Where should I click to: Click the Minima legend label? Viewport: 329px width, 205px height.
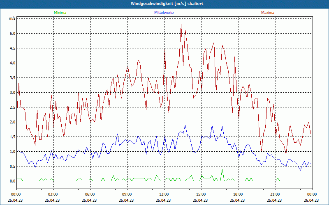(60, 13)
